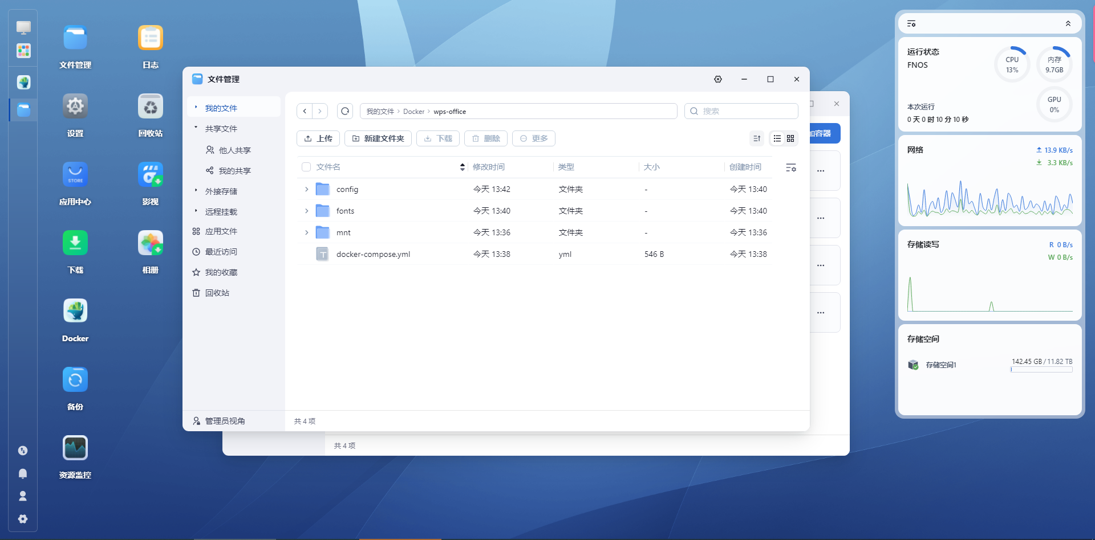1095x540 pixels.
Task: Open the sort order icon
Action: [757, 138]
